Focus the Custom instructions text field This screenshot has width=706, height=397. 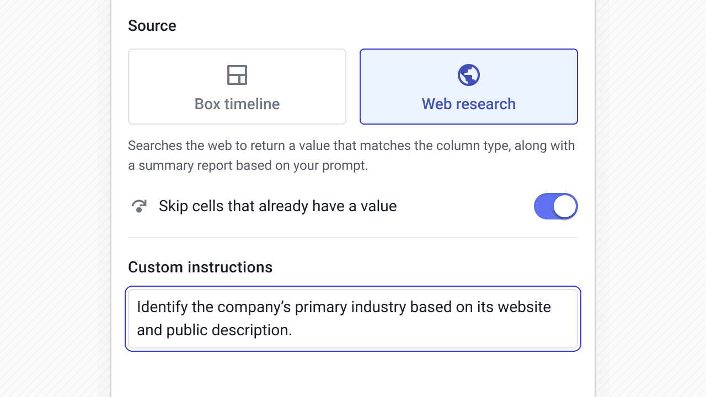353,319
